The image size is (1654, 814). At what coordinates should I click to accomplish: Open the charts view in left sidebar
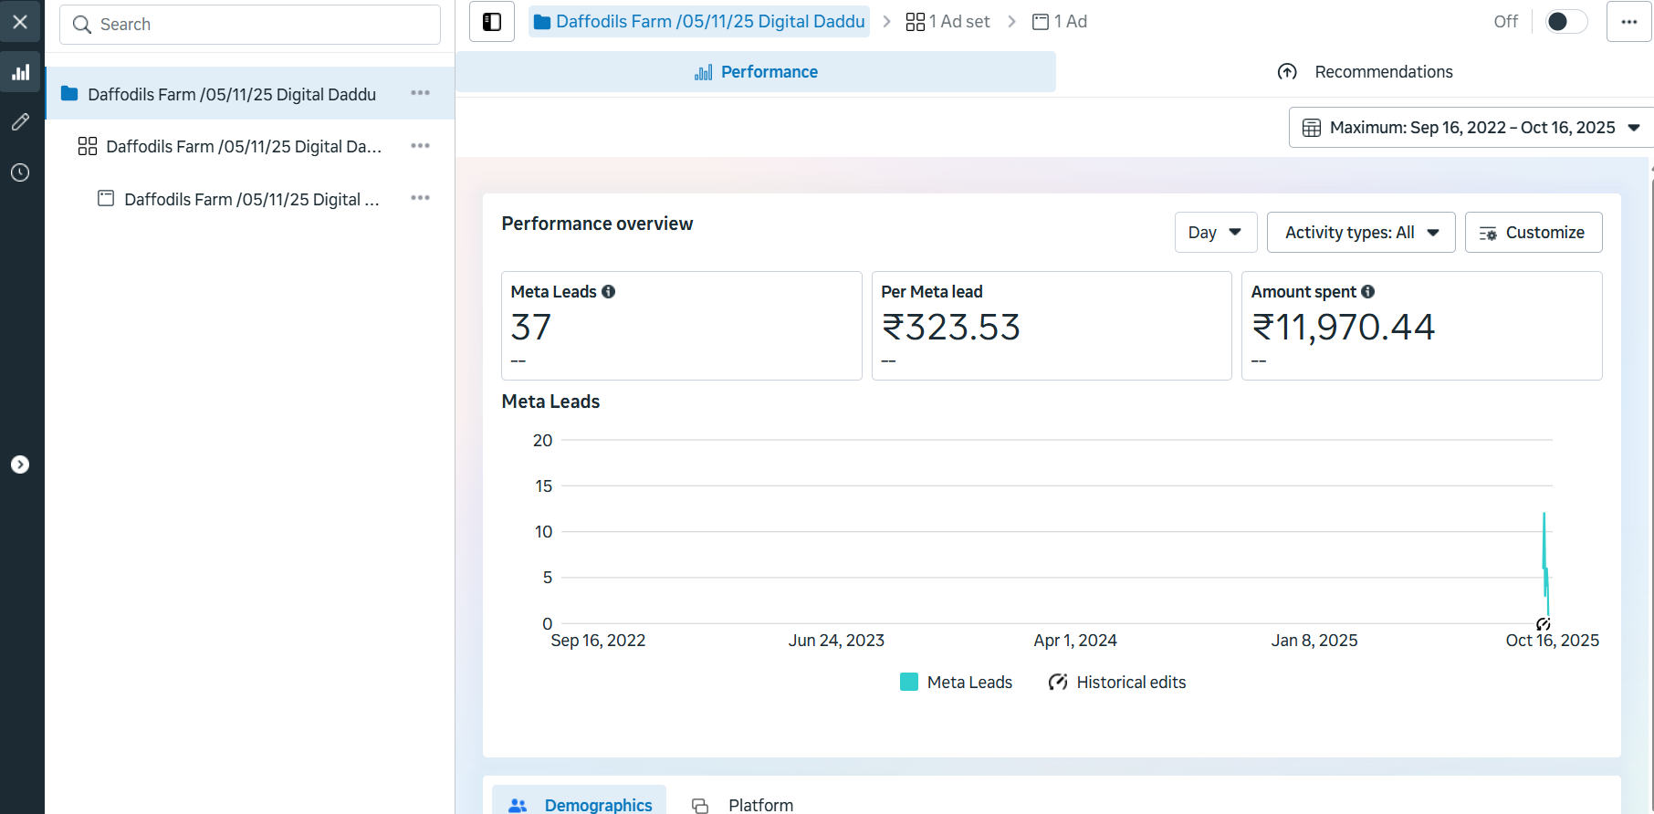pyautogui.click(x=20, y=73)
